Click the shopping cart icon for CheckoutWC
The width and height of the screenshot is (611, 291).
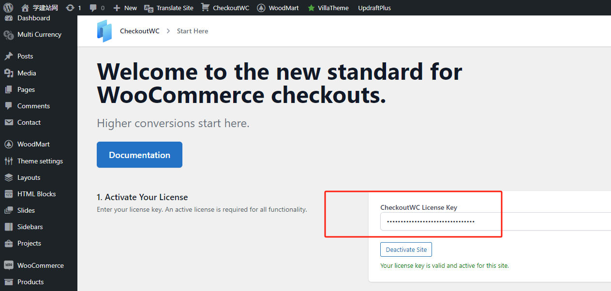point(206,8)
